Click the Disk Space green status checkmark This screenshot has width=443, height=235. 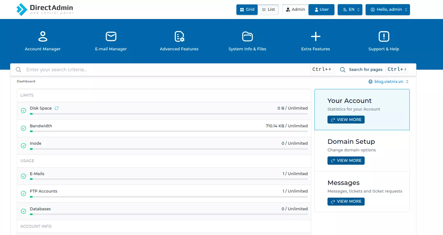pos(23,110)
